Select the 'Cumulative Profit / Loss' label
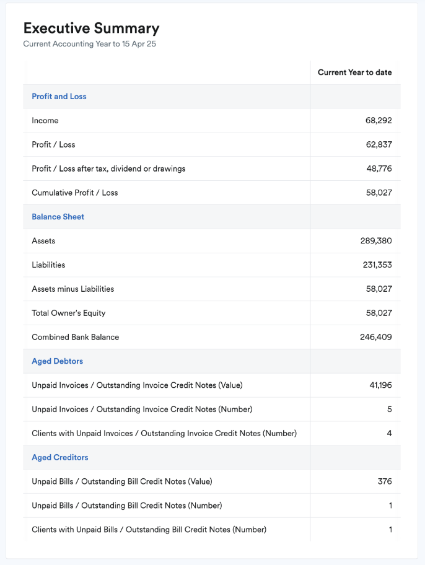Image resolution: width=425 pixels, height=565 pixels. click(74, 193)
